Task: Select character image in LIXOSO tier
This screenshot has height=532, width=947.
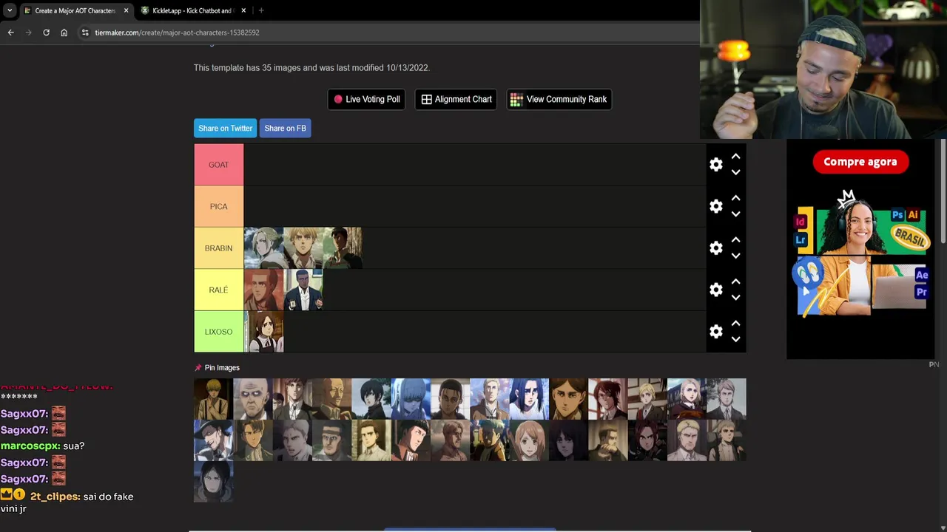Action: click(263, 332)
